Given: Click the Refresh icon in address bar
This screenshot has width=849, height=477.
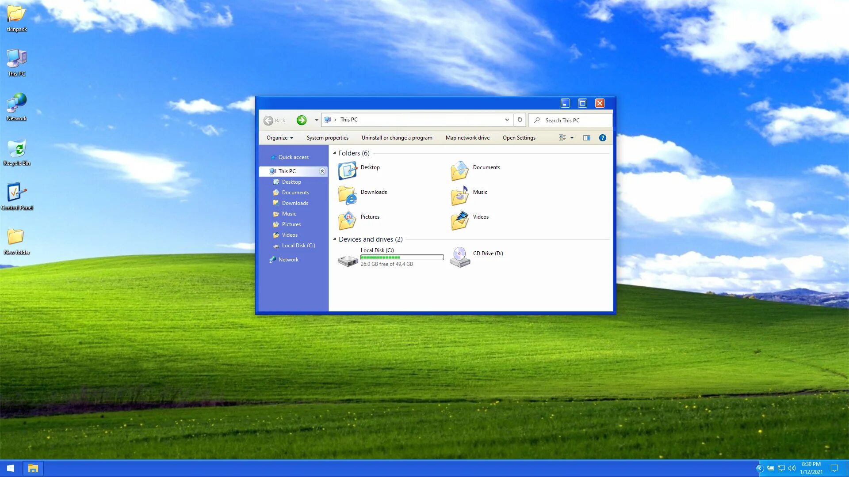Looking at the screenshot, I should click(x=520, y=120).
